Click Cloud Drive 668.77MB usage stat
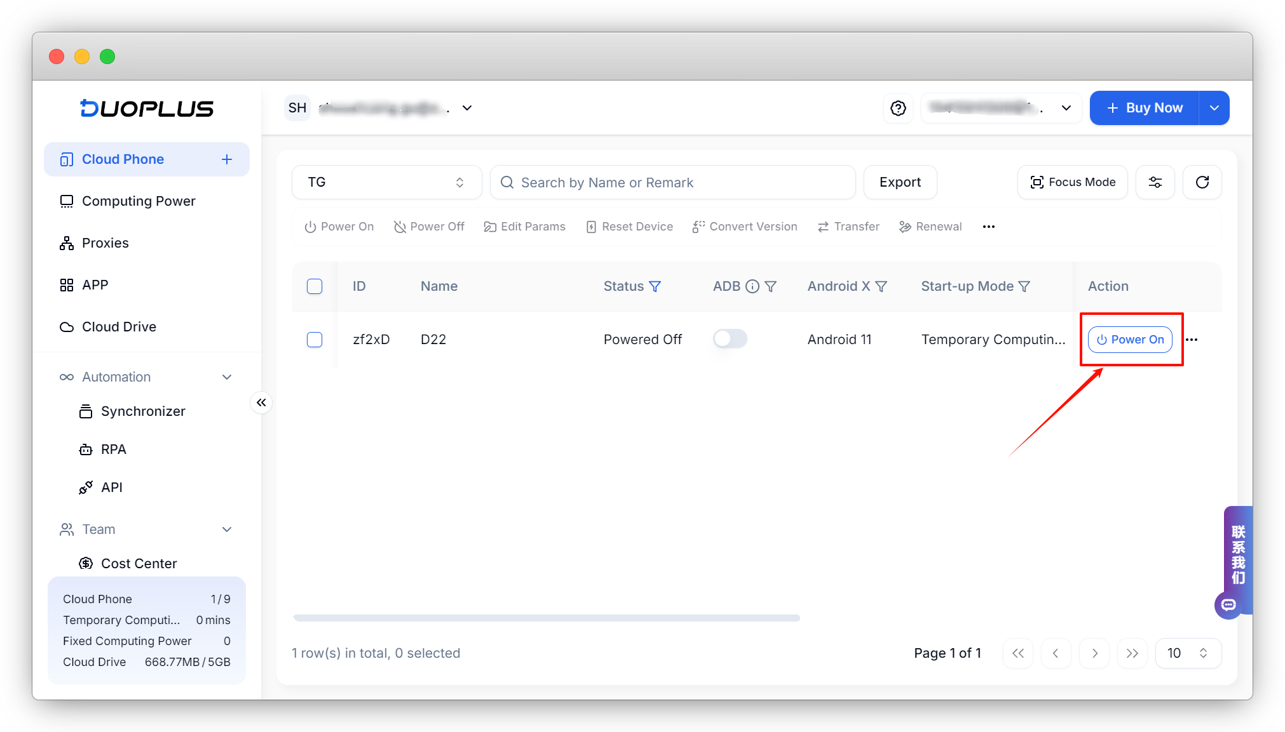1285x732 pixels. pos(147,662)
